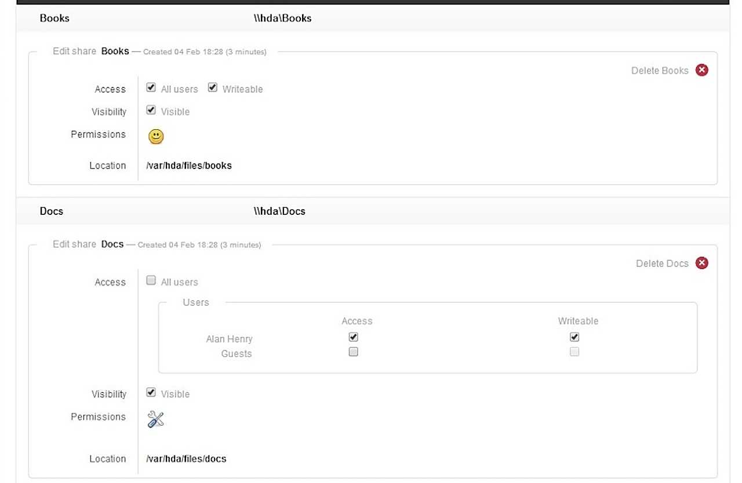Click the tools Permissions icon for Docs
Screen dimensions: 742x483
[156, 419]
